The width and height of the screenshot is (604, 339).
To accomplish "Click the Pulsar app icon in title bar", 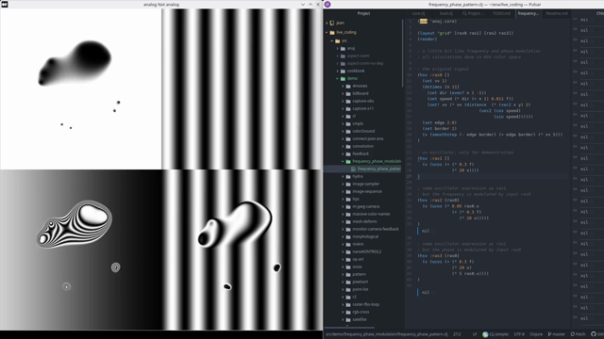I will point(327,4).
